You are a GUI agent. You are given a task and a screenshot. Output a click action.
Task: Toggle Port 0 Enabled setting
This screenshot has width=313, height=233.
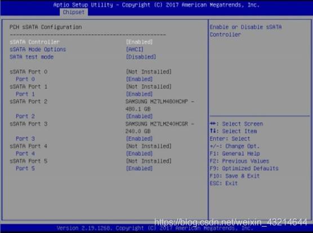pyautogui.click(x=140, y=79)
